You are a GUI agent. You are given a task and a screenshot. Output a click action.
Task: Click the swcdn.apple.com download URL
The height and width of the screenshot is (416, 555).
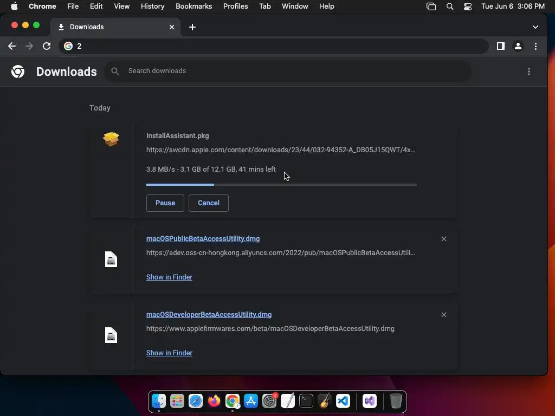281,150
